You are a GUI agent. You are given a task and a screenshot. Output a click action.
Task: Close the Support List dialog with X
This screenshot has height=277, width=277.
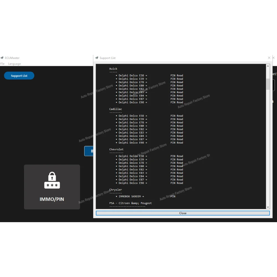coord(269,58)
